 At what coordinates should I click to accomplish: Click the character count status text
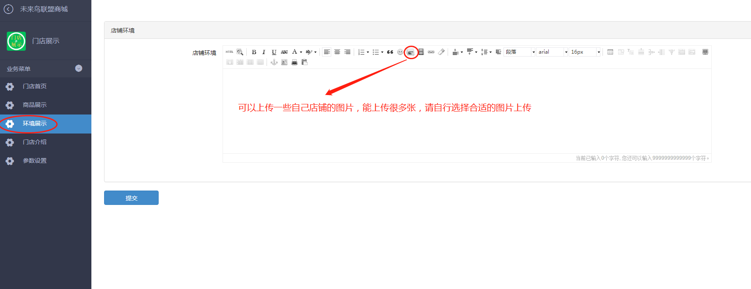click(x=642, y=158)
